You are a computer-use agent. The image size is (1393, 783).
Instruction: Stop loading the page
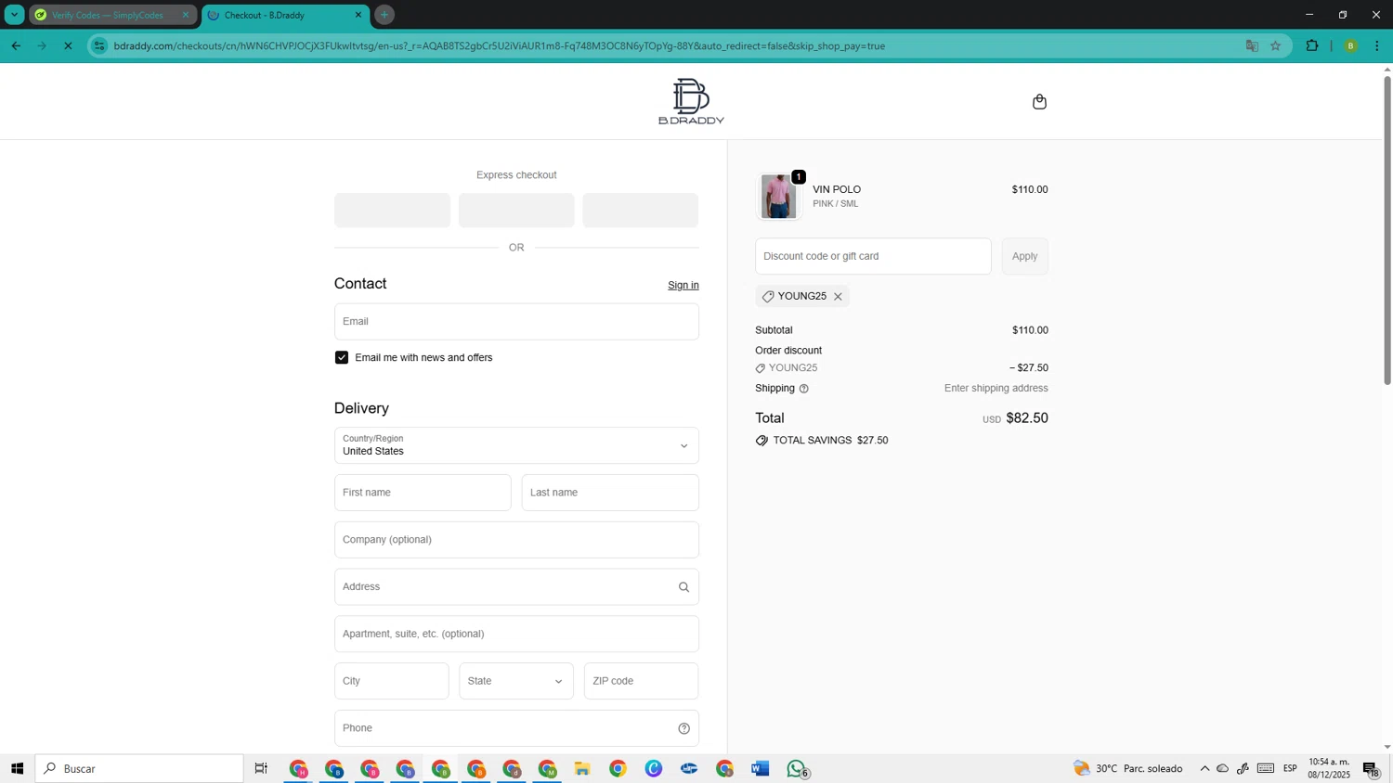click(x=68, y=45)
